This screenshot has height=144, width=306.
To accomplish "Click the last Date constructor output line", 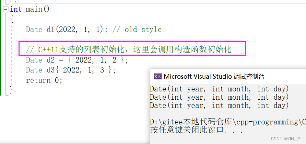I will (219, 106).
